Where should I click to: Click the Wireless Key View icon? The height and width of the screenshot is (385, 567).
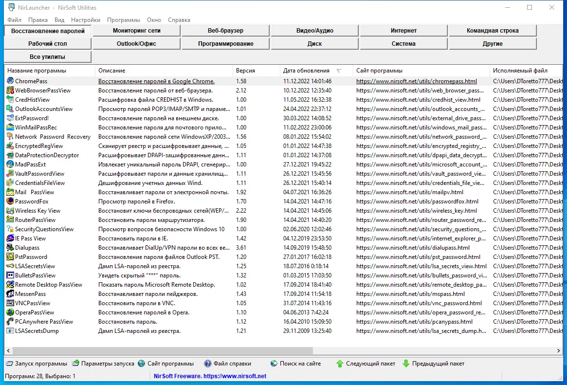pyautogui.click(x=10, y=211)
